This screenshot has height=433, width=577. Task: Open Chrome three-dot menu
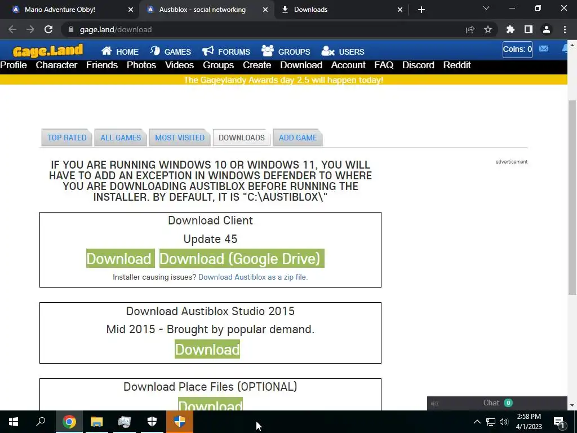565,29
